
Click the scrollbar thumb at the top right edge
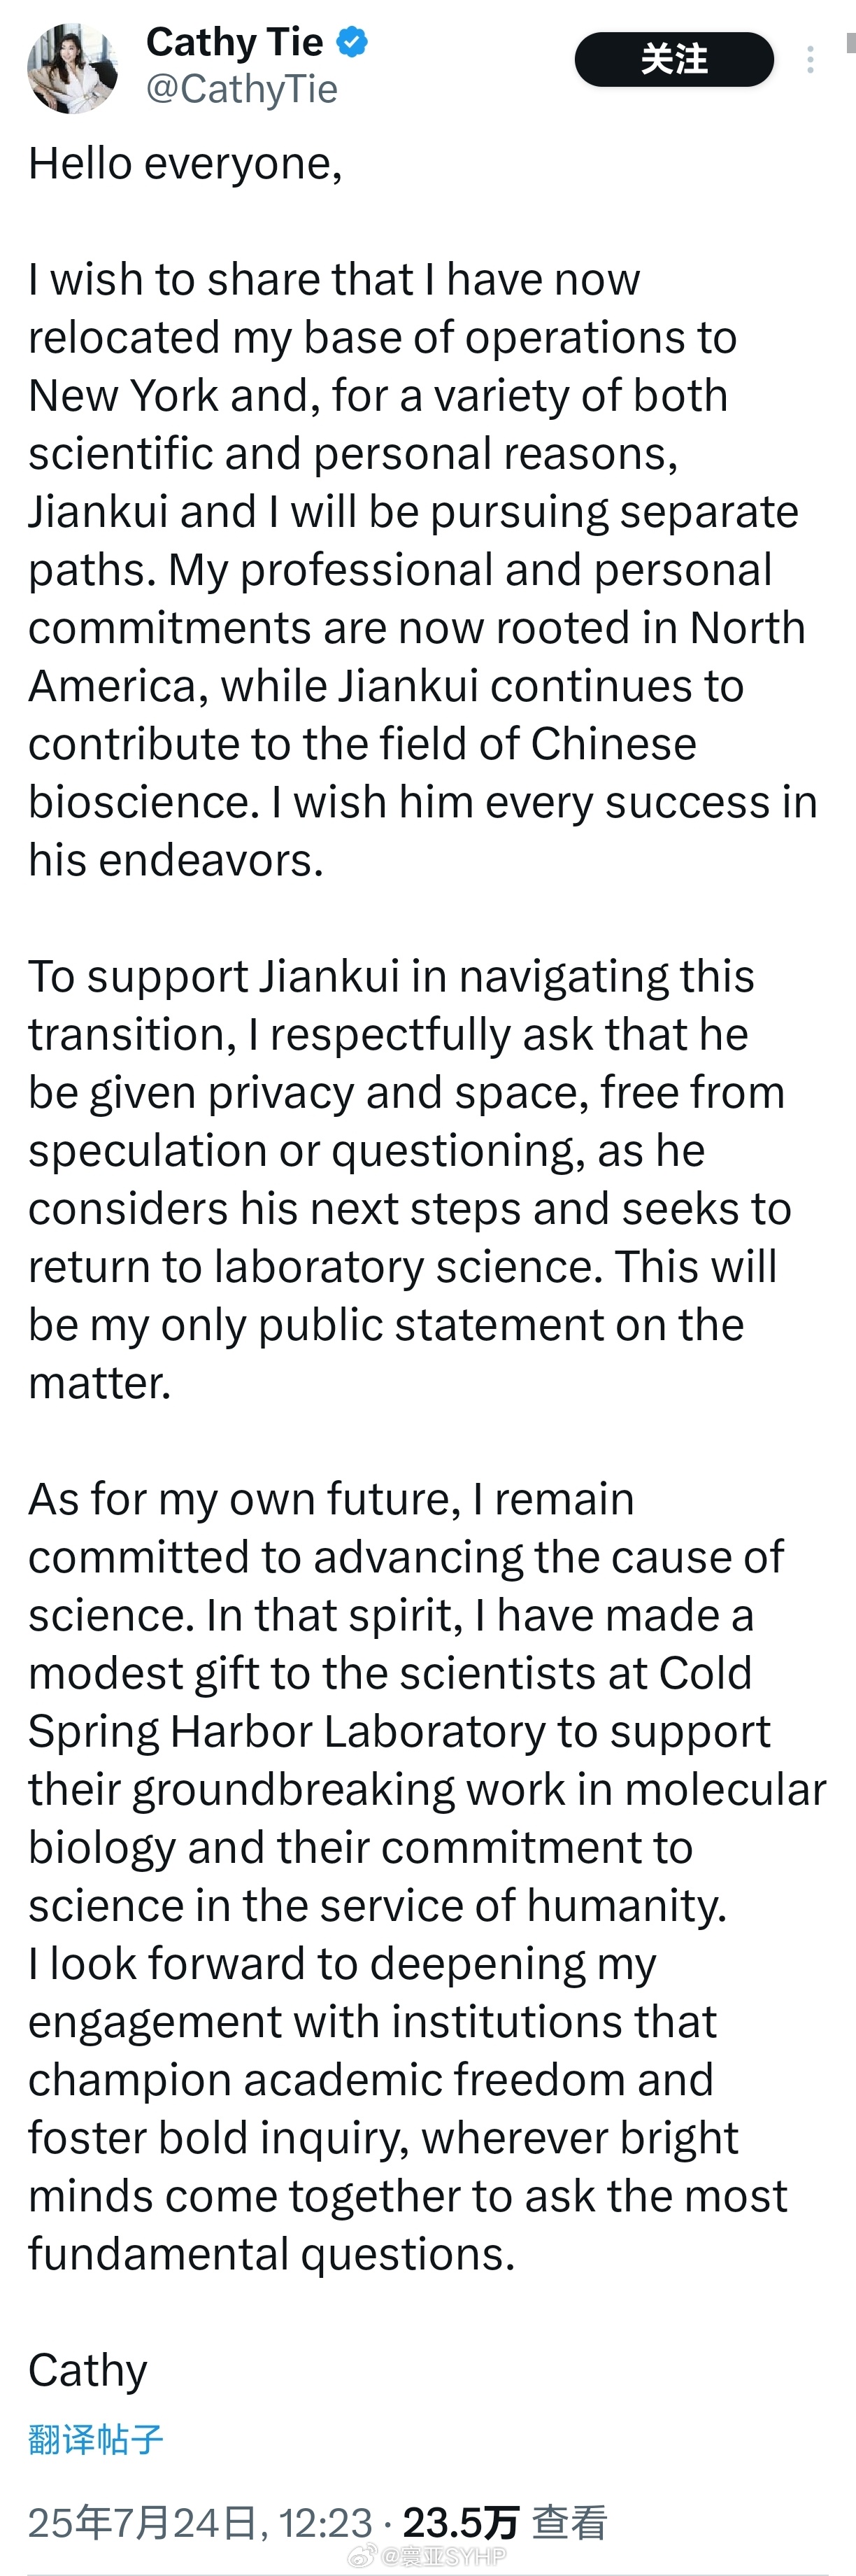[851, 42]
